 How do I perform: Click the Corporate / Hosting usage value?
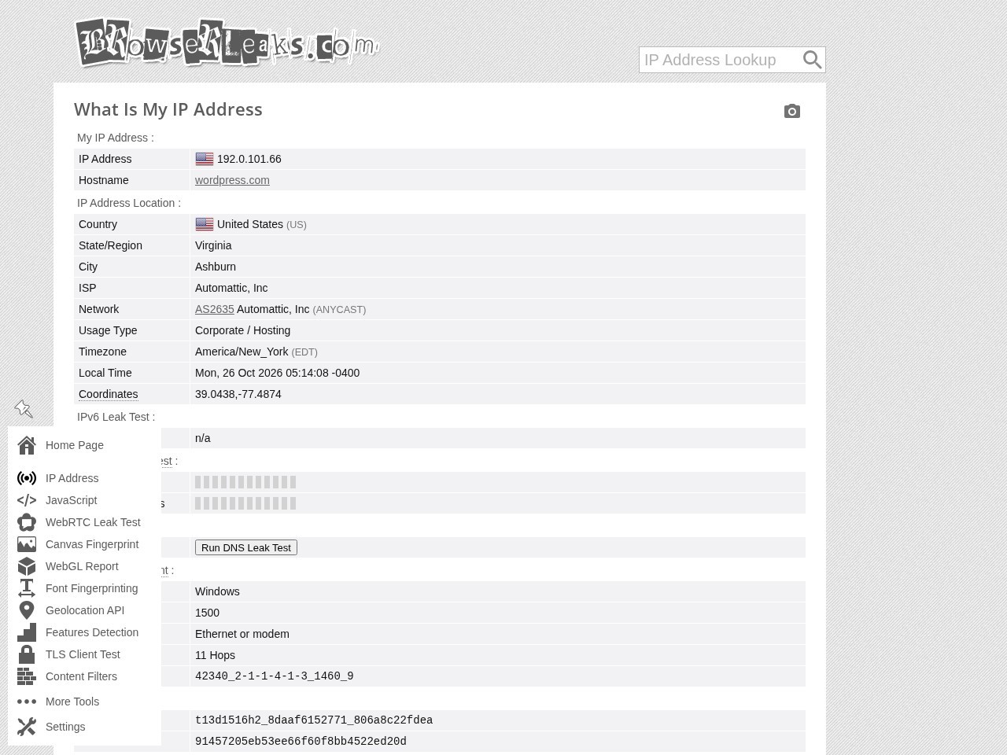coord(242,330)
